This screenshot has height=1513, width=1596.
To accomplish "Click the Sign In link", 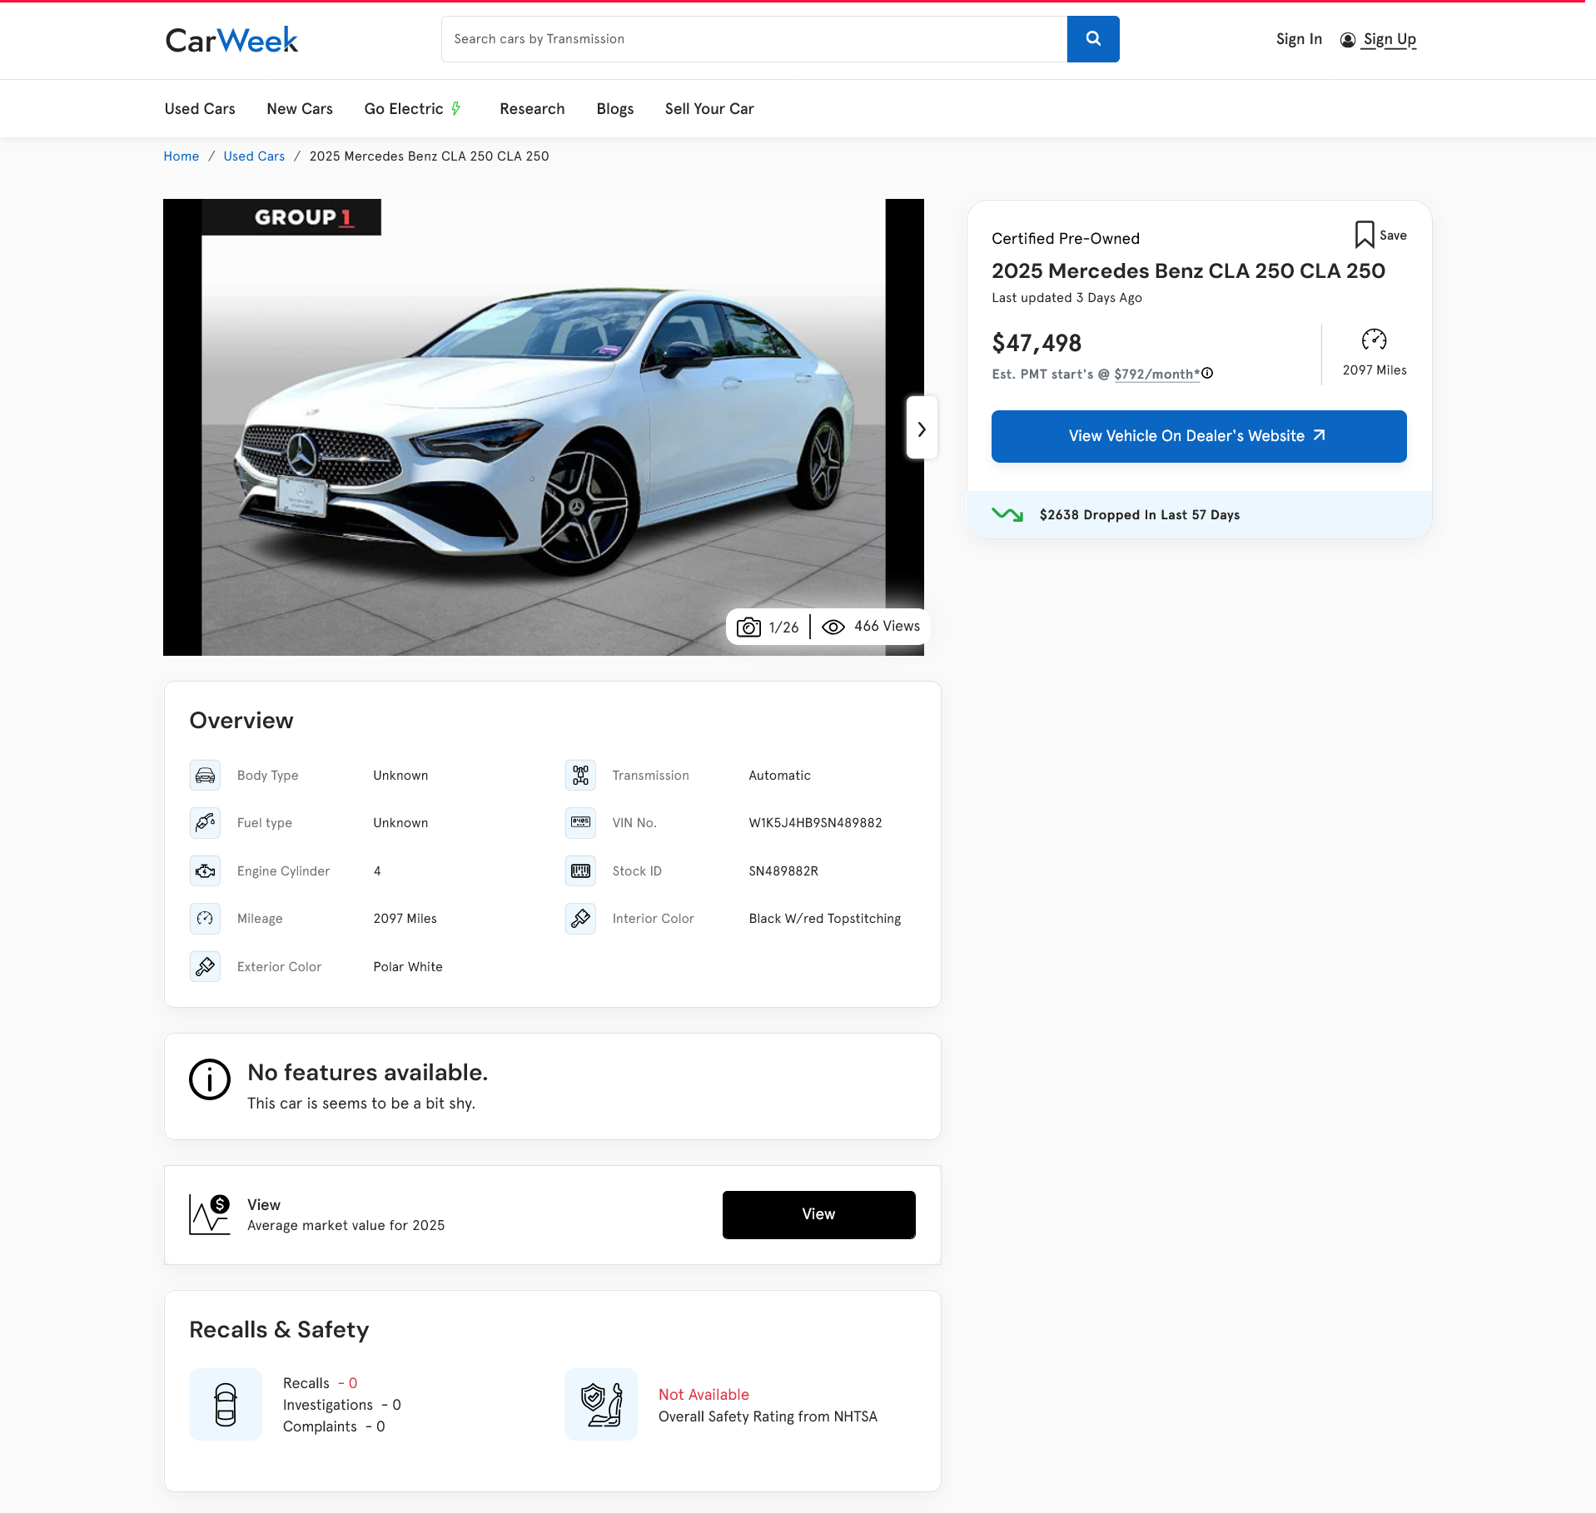I will pos(1299,39).
